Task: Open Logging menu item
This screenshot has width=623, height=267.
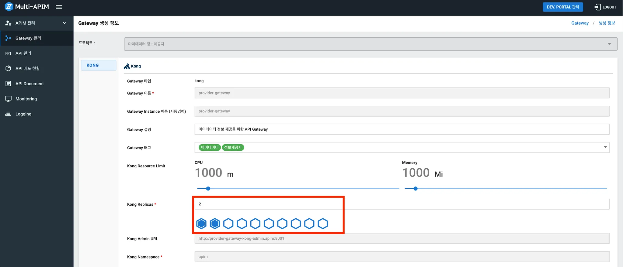Action: (37, 114)
